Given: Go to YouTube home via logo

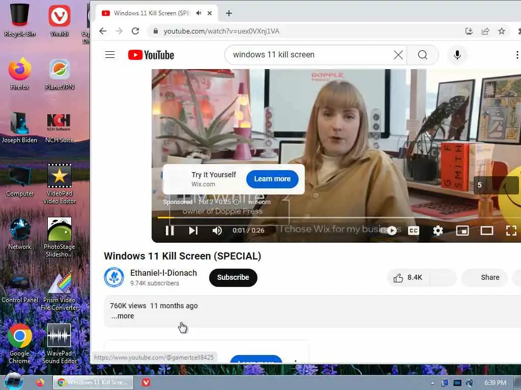Looking at the screenshot, I should [151, 55].
